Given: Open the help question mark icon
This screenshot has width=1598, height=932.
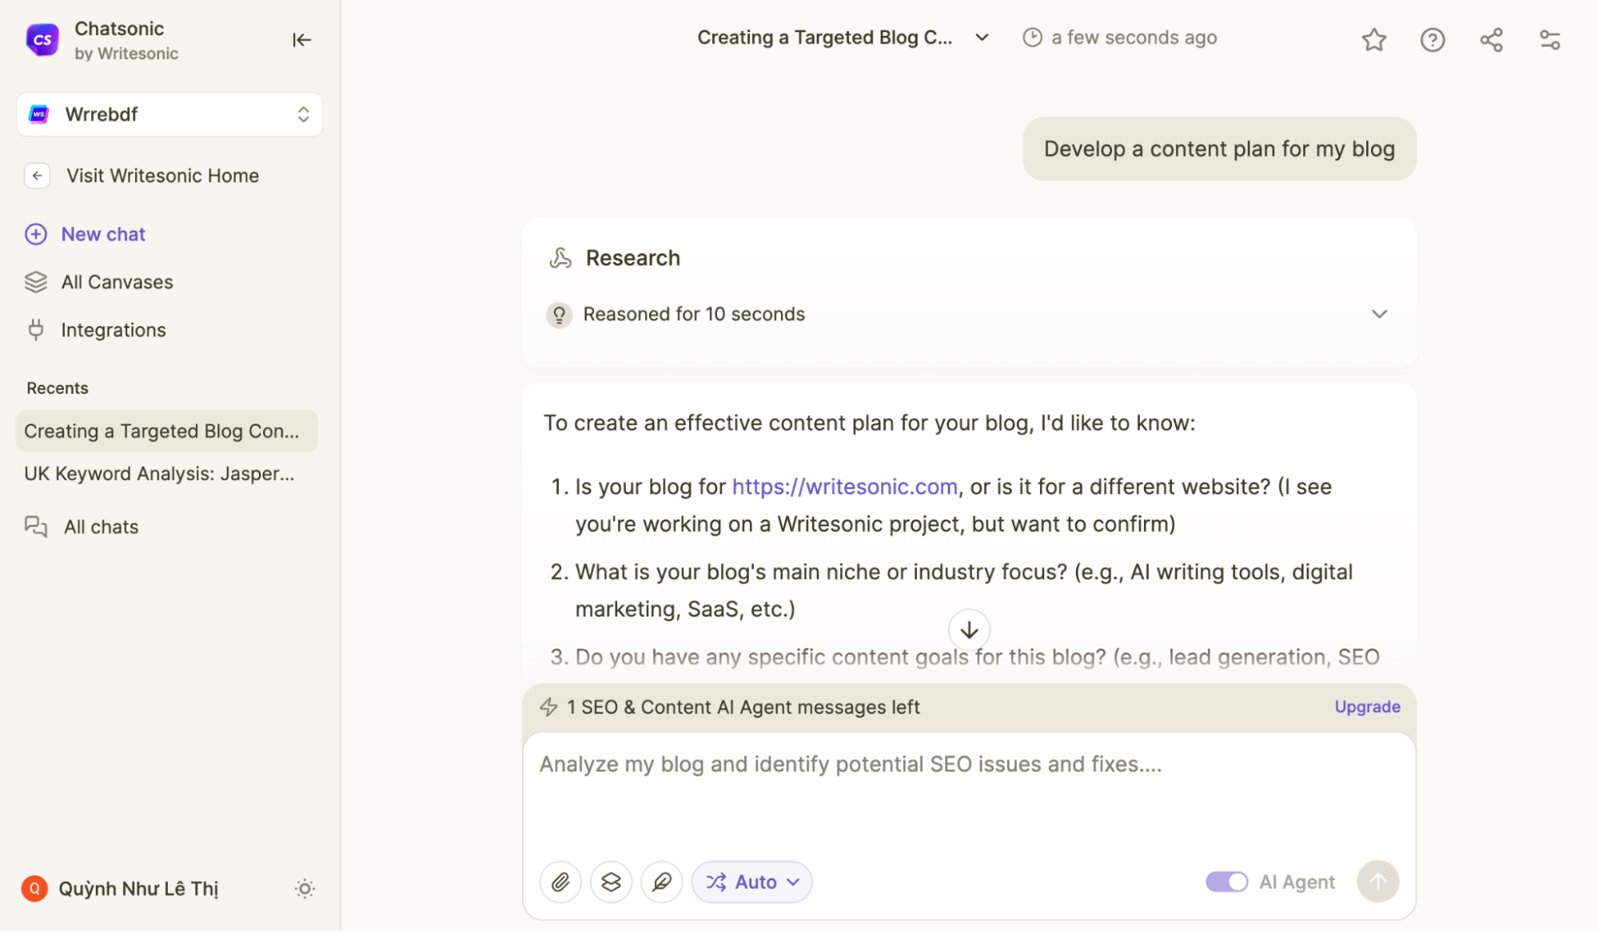Looking at the screenshot, I should click(1433, 39).
